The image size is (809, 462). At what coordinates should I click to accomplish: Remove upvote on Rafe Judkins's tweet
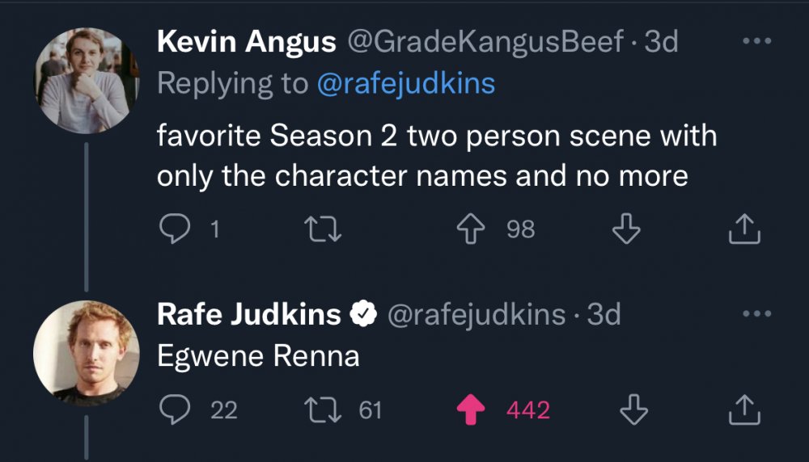471,411
